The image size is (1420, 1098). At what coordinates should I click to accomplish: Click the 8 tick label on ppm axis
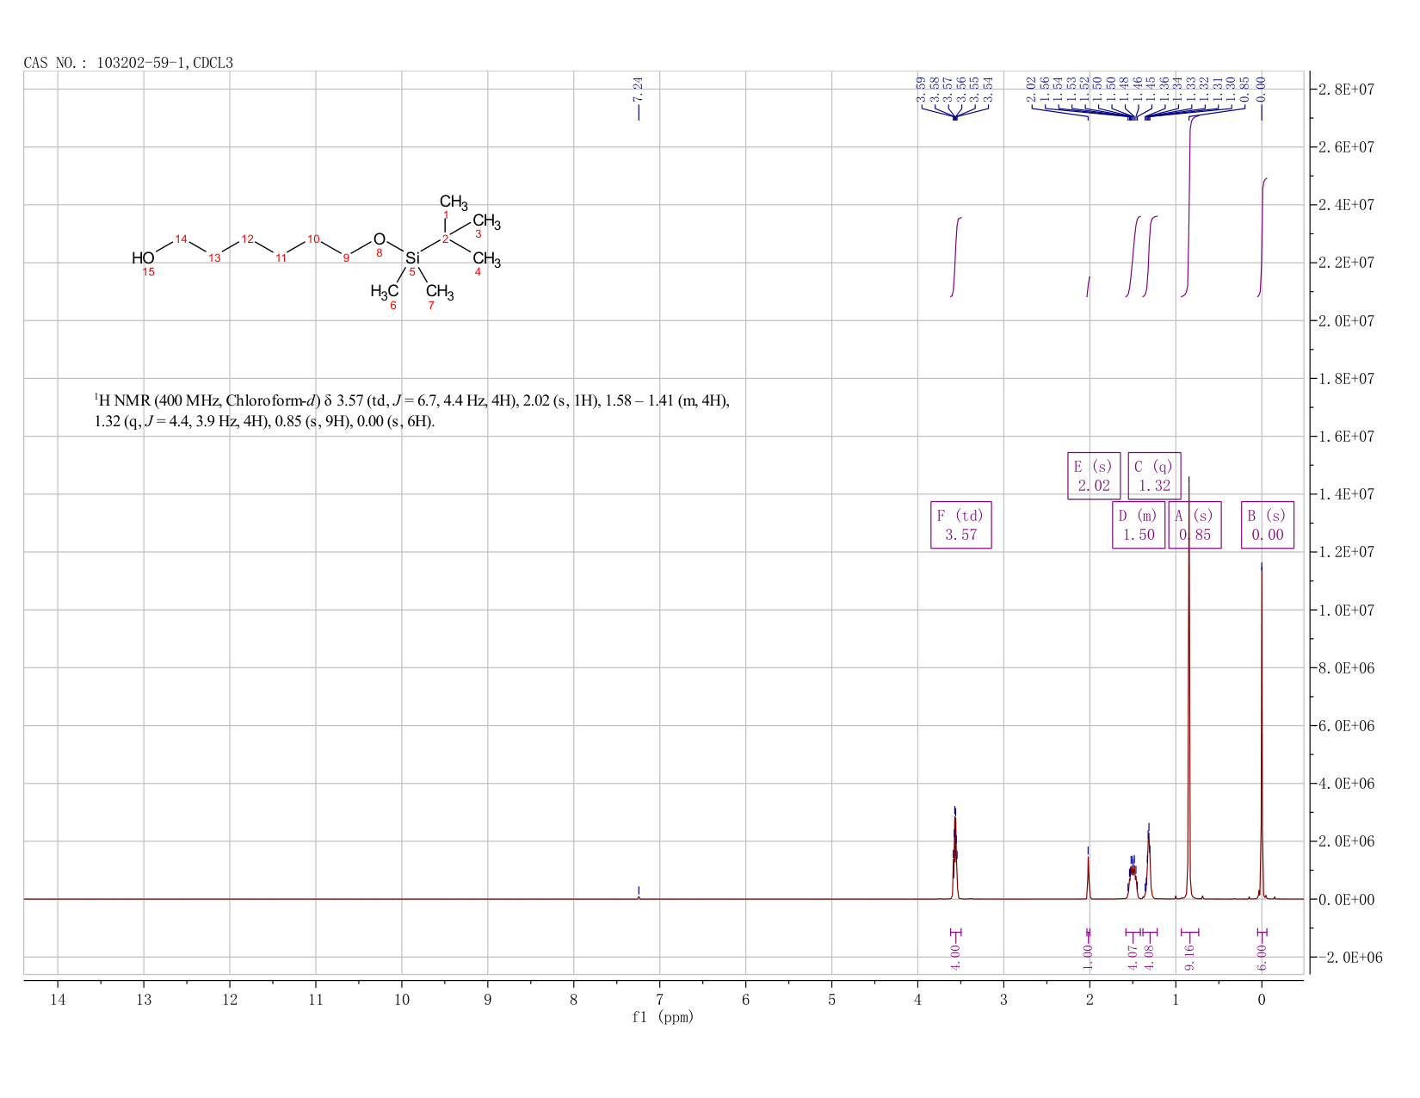point(574,999)
